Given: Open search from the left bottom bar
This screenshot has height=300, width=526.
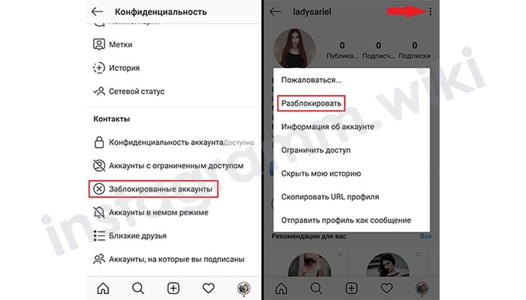Looking at the screenshot, I should (138, 288).
